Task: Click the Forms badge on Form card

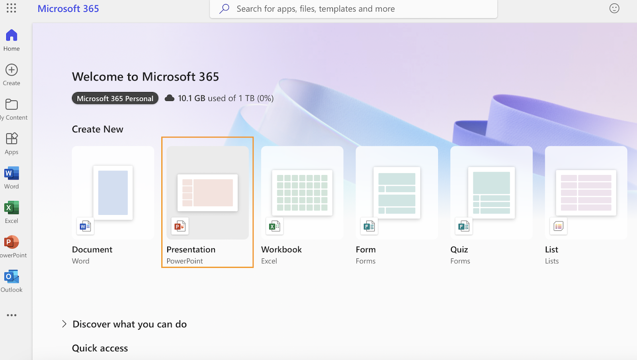Action: [x=369, y=226]
